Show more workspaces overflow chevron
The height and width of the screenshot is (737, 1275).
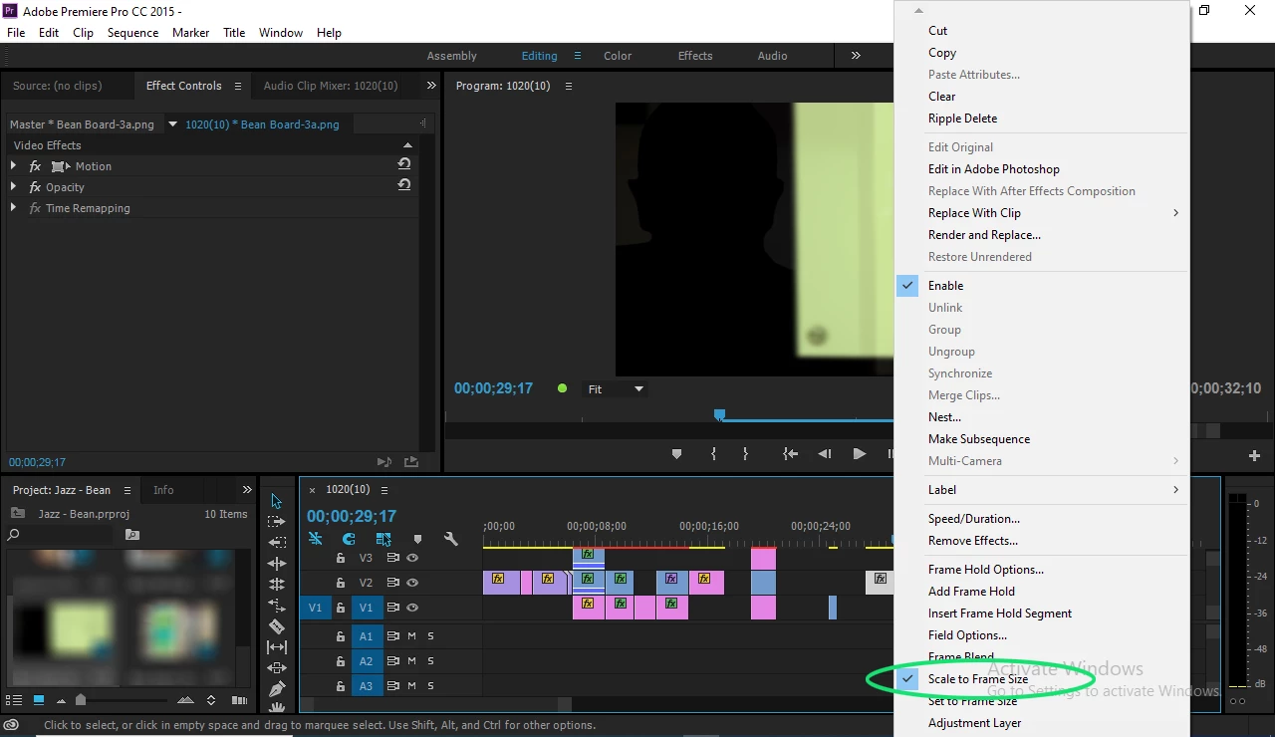pyautogui.click(x=856, y=56)
